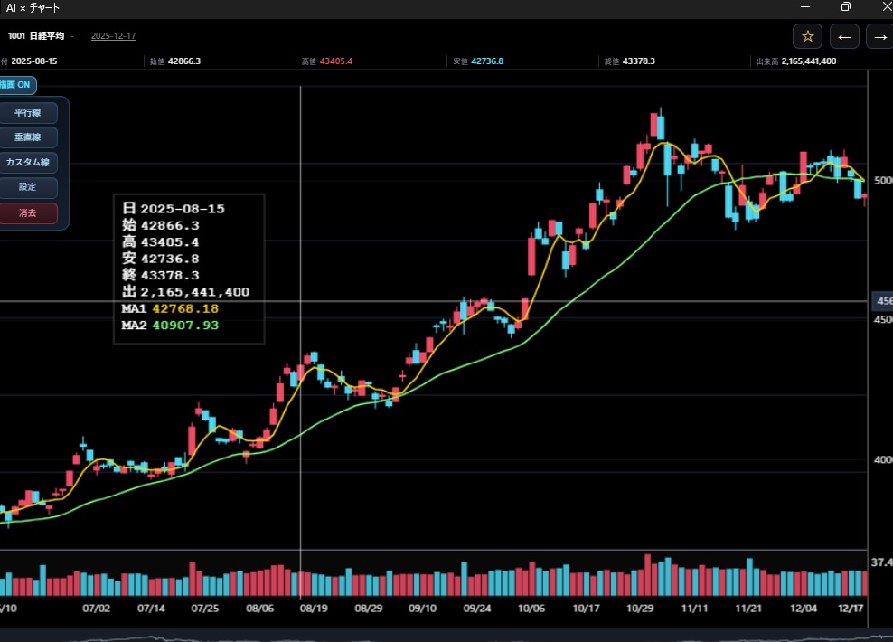Clear drawings with the red 消去 button
This screenshot has height=642, width=893.
28,213
